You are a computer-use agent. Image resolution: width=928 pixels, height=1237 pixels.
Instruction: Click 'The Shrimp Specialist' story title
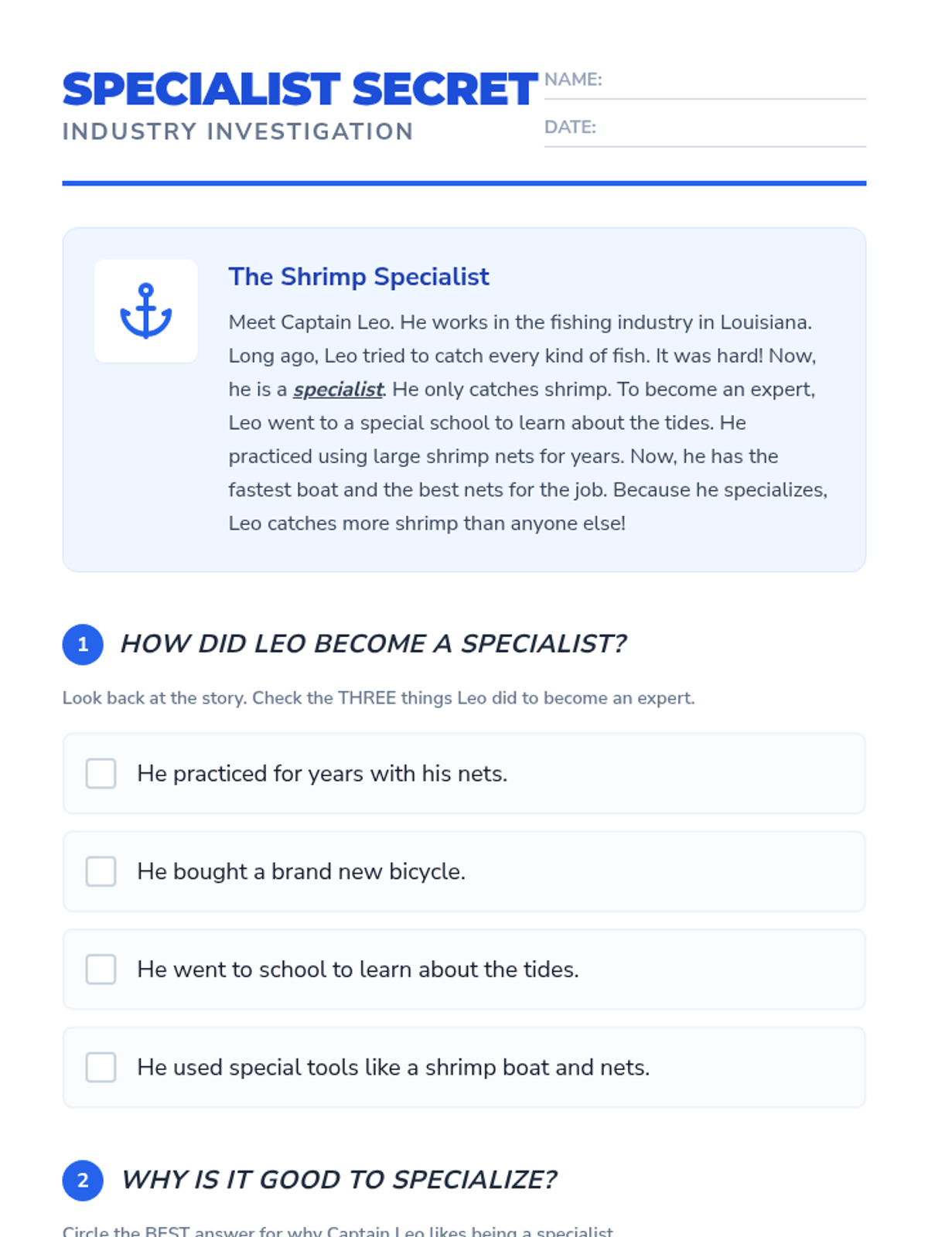click(x=359, y=277)
